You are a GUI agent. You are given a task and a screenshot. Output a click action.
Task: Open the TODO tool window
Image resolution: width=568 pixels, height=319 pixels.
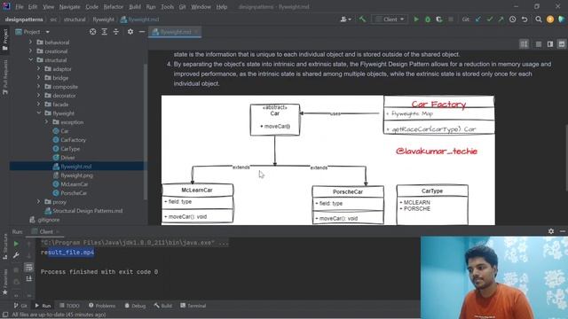click(x=69, y=306)
